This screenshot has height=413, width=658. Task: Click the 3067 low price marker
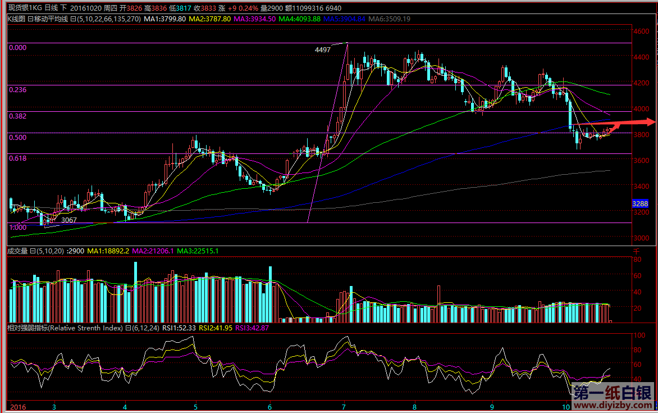[x=69, y=220]
